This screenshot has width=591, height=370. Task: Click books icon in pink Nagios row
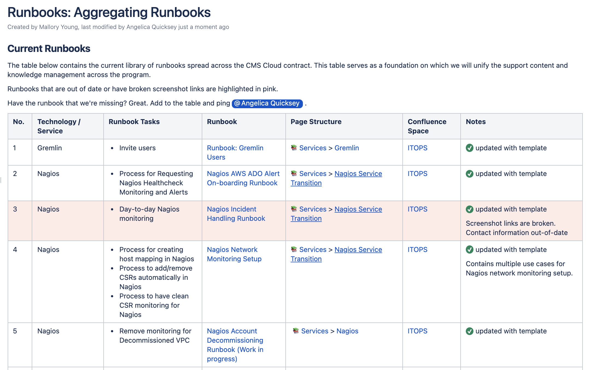pos(294,209)
